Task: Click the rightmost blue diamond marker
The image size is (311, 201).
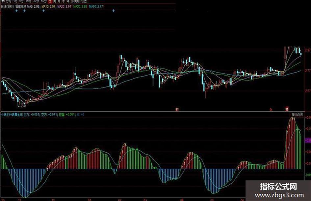Action: pos(114,11)
